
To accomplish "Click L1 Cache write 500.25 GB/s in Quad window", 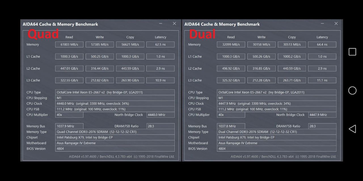I will 100,57.
